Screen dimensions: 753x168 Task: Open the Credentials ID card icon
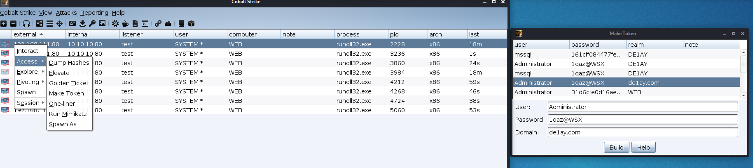coord(72,24)
